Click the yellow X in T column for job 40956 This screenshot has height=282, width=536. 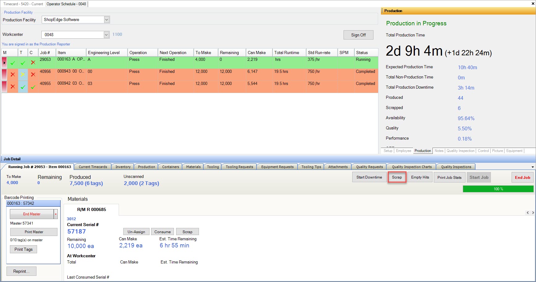[x=23, y=74]
